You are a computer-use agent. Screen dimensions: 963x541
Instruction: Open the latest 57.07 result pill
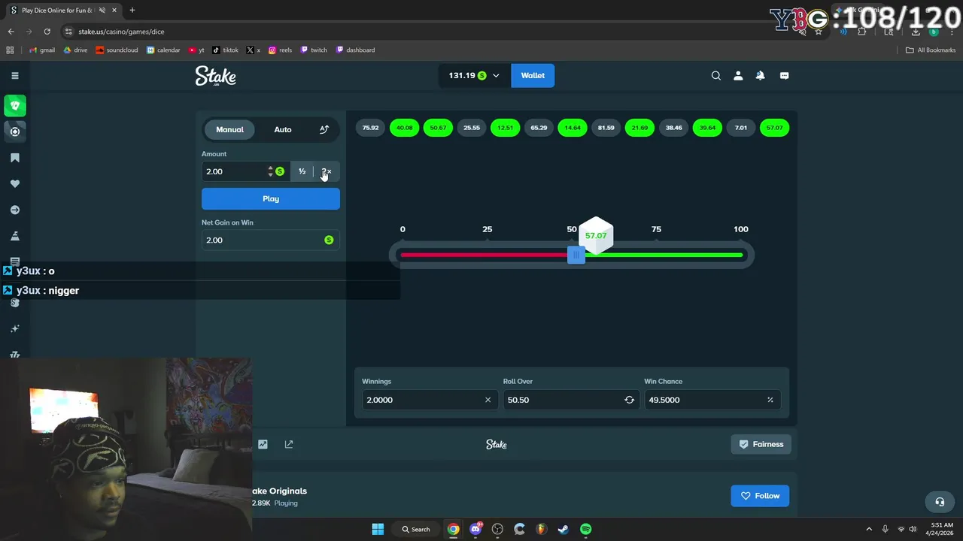click(774, 128)
